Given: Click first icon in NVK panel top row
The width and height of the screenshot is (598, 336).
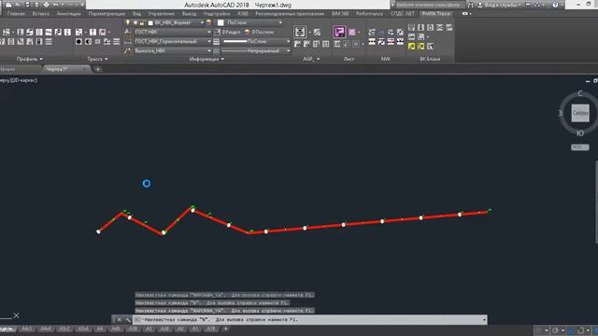Looking at the screenshot, I should (x=372, y=32).
